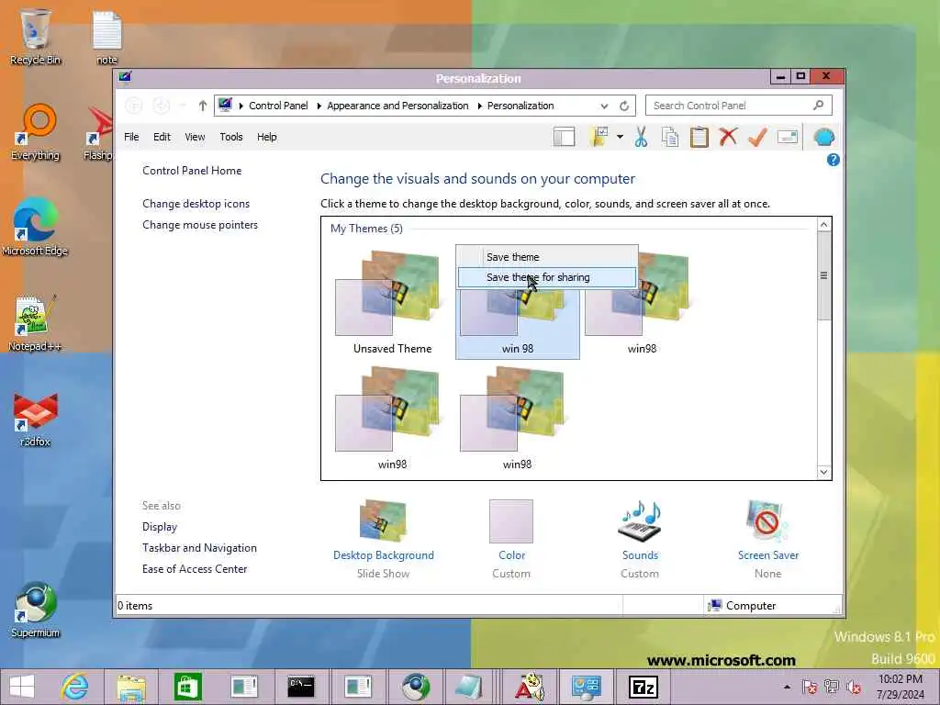940x705 pixels.
Task: Click the theme list scroll up arrow
Action: (823, 225)
